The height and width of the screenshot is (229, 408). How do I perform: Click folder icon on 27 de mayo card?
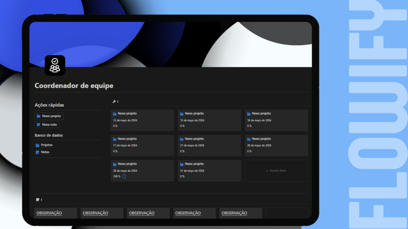[181, 139]
